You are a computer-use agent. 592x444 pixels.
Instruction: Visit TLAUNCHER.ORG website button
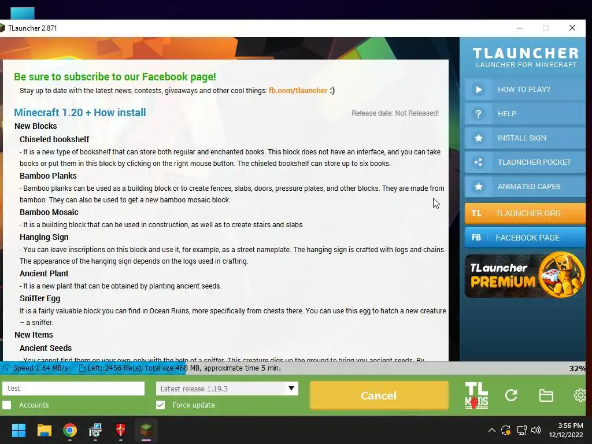[x=525, y=213]
